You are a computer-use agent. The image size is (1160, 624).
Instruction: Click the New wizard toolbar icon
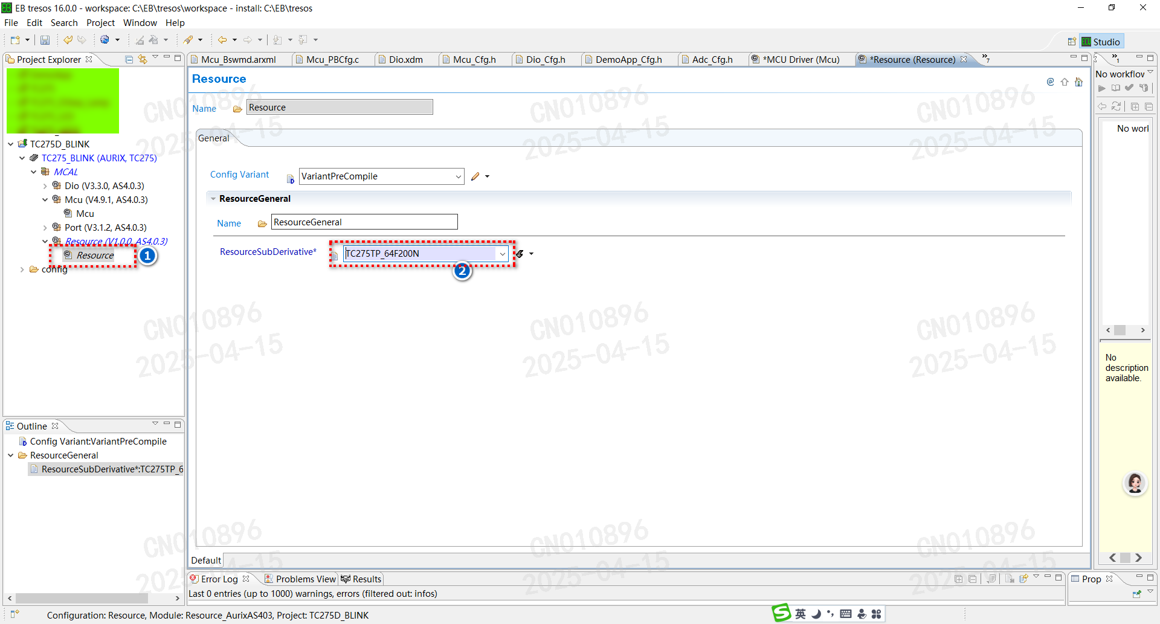tap(15, 40)
